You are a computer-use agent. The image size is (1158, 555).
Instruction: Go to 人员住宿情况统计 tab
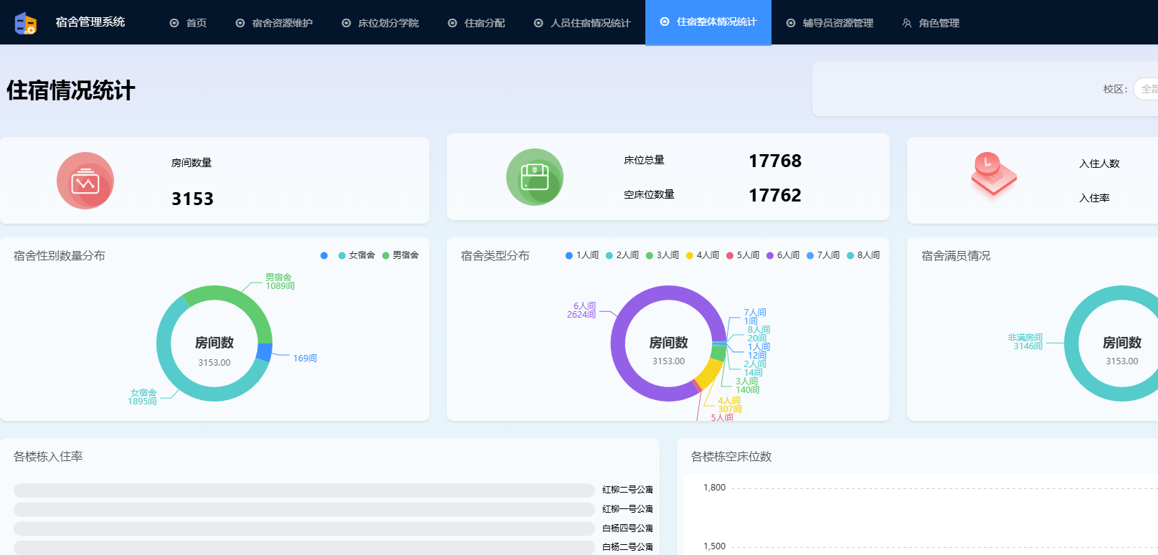(x=589, y=23)
